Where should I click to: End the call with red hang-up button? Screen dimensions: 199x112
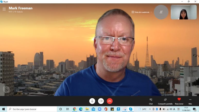click(110, 101)
